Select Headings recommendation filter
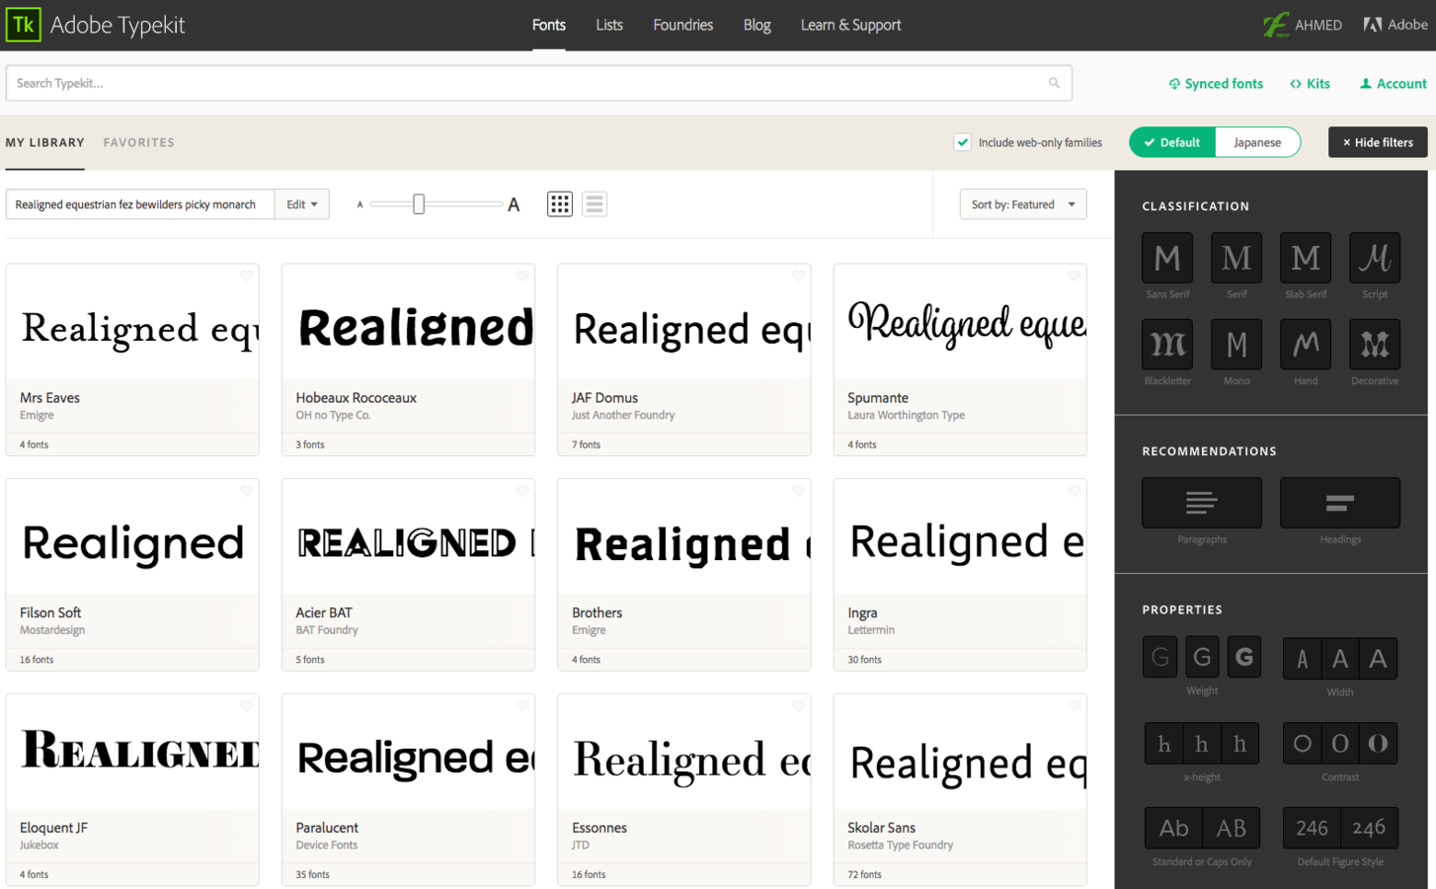 pyautogui.click(x=1340, y=503)
